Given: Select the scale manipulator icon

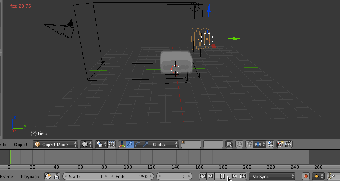Looking at the screenshot, I should click(x=146, y=144).
